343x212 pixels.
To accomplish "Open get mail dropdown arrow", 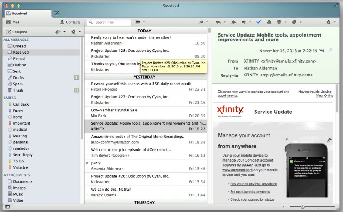I will pos(64,32).
